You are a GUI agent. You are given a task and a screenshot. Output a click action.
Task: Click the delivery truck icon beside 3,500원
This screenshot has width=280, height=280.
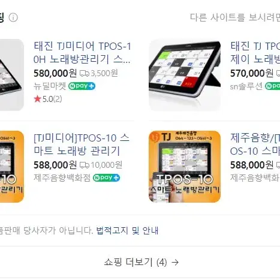pyautogui.click(x=85, y=74)
